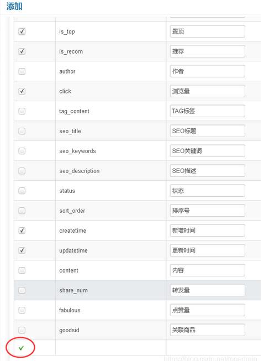The image size is (264, 361).
Task: Uncheck the is_recom checkbox
Action: click(x=22, y=51)
